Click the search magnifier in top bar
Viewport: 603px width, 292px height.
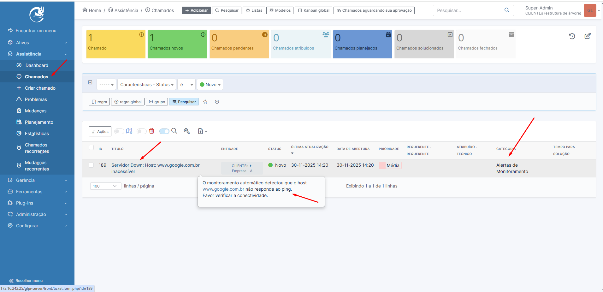tap(507, 10)
